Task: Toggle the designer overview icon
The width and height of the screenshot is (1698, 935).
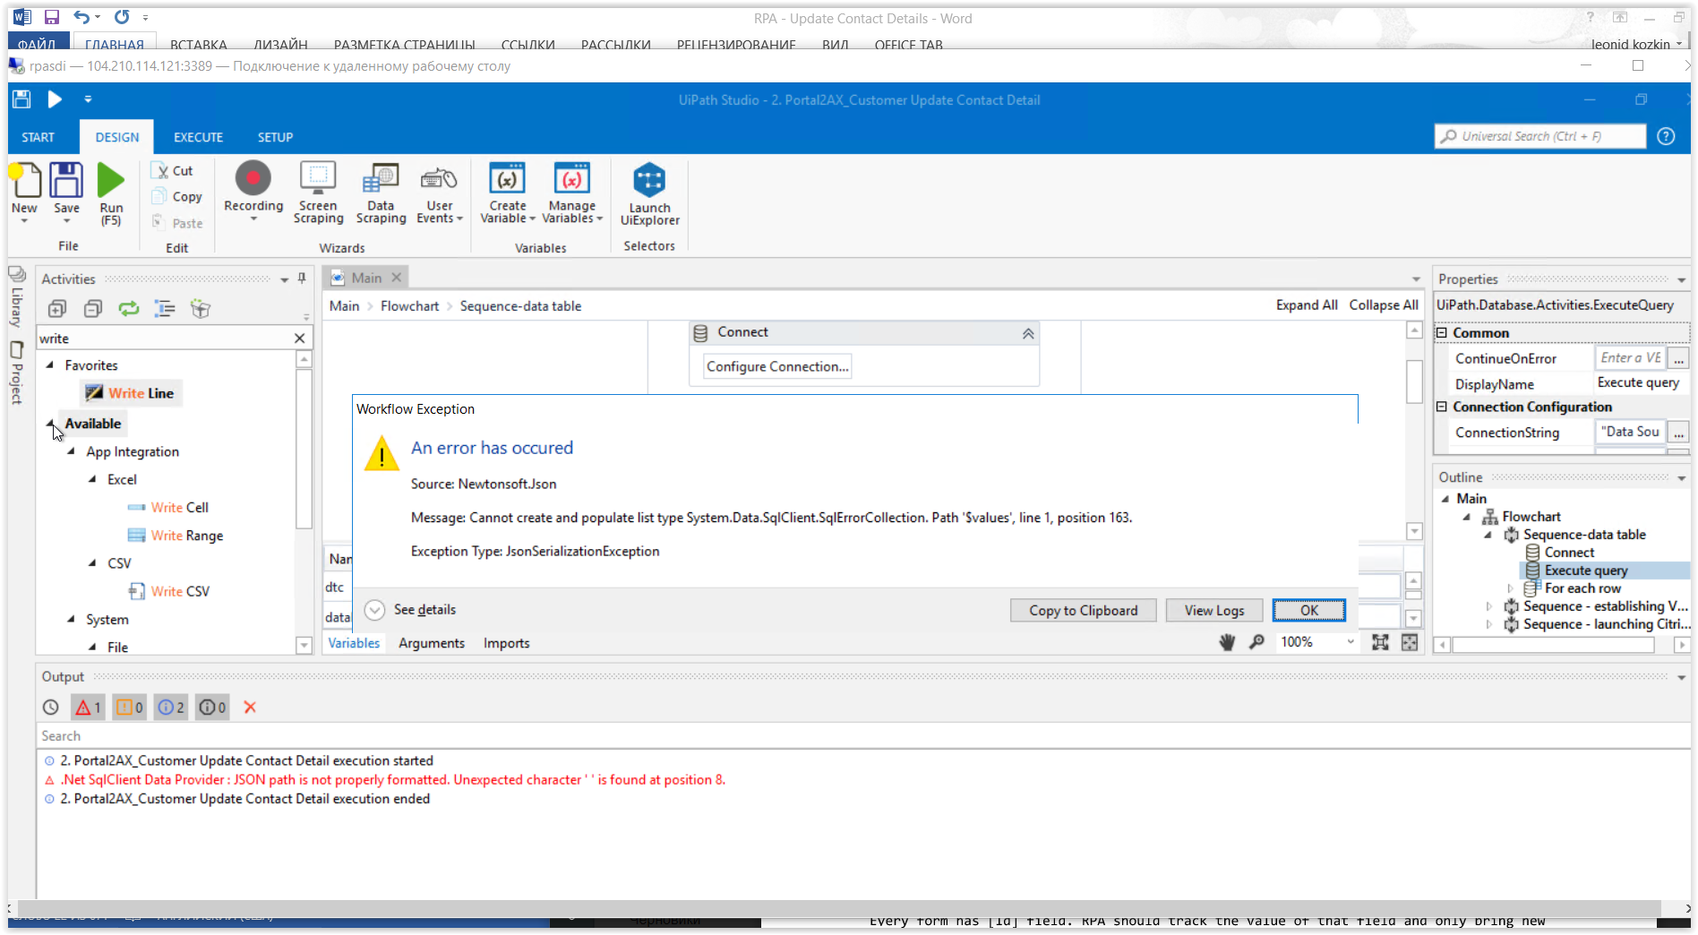Action: coord(1410,642)
